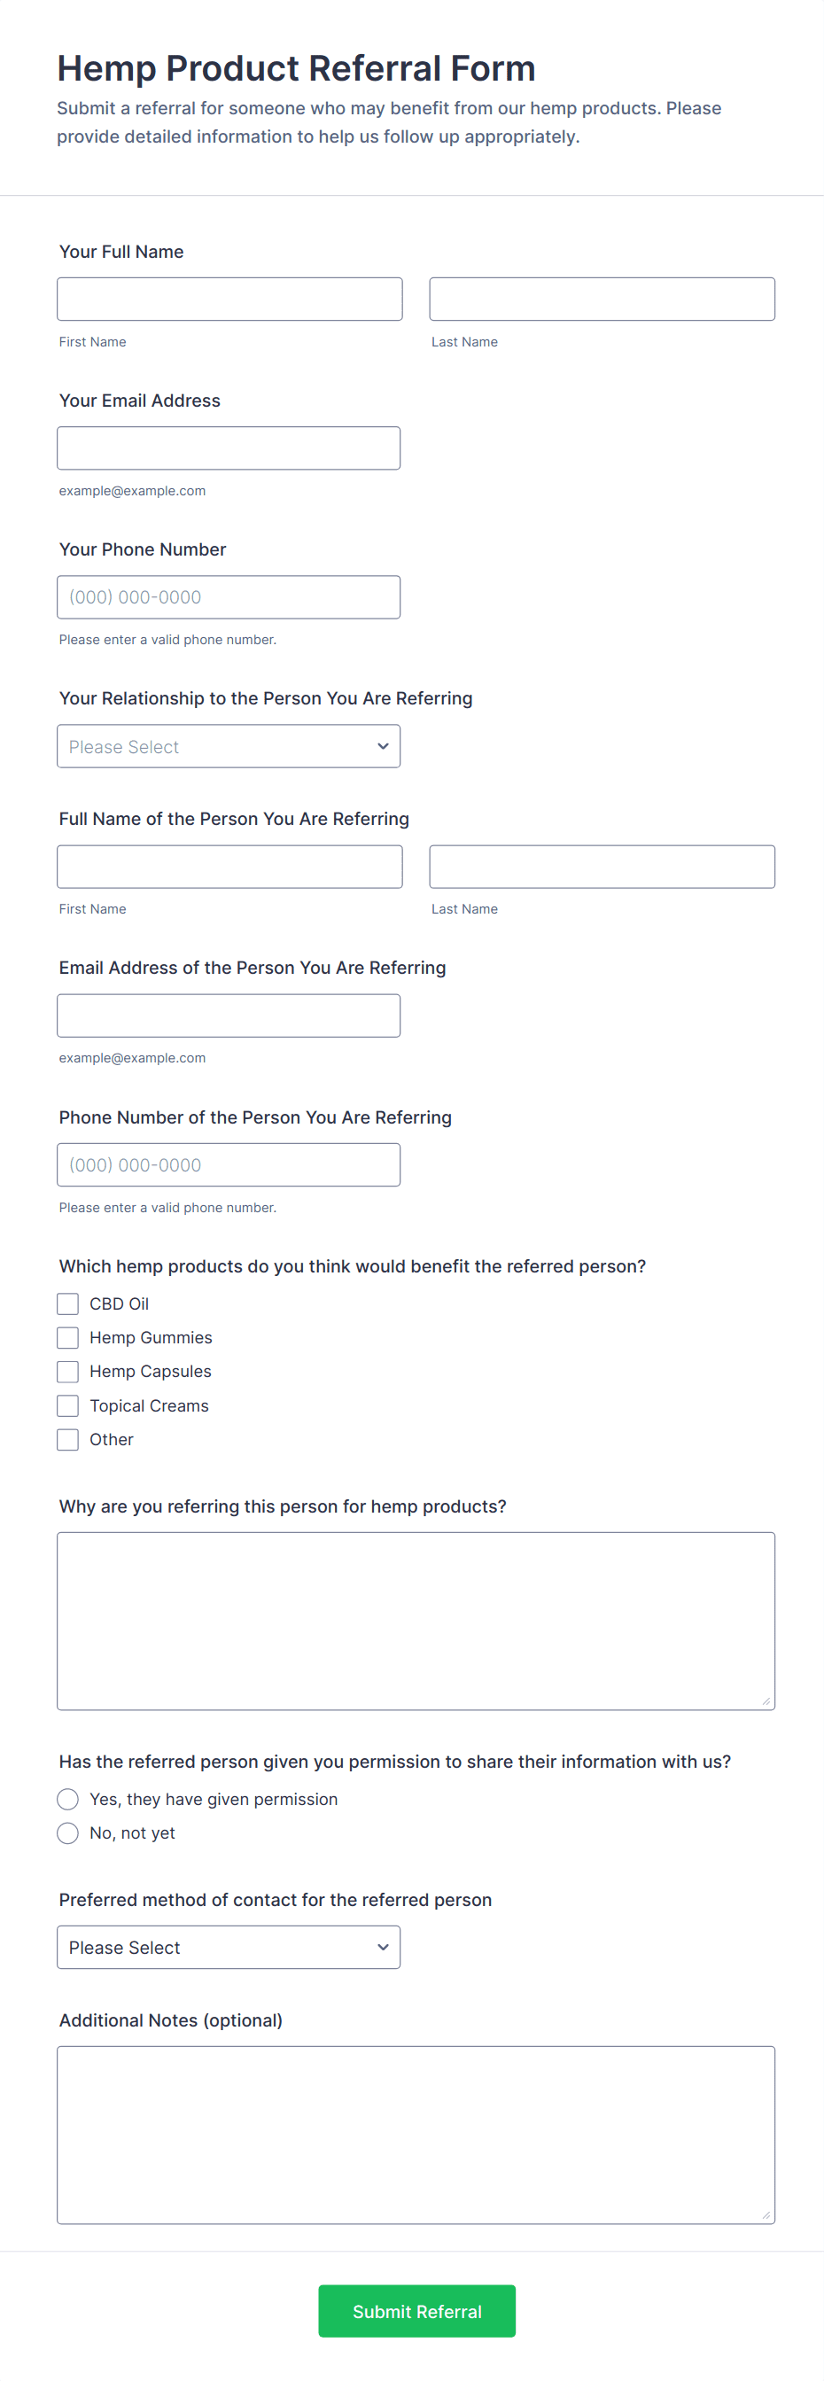Click the referred person's phone number field
Screen dimensions: 824x2381
tap(229, 1164)
